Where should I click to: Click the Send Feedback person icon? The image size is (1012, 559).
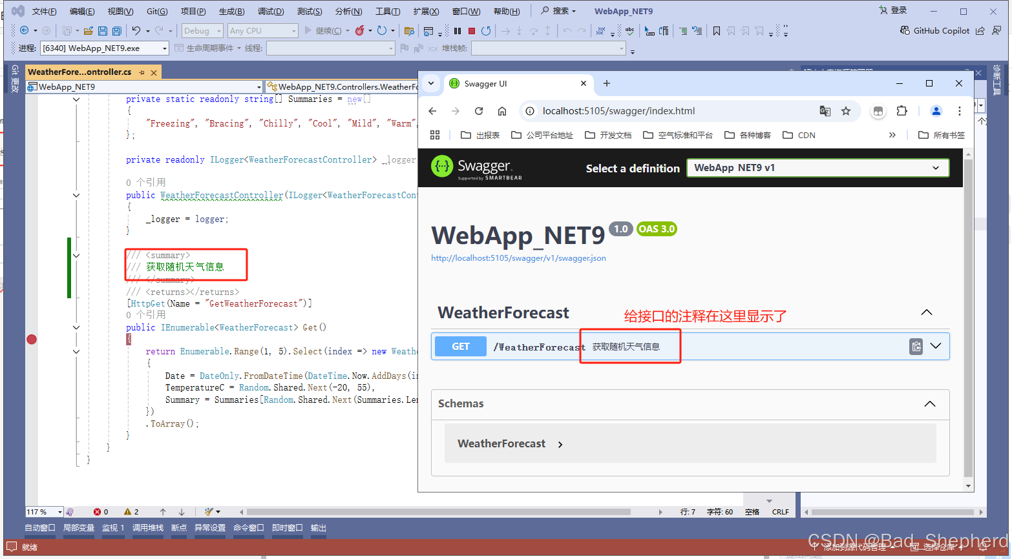pyautogui.click(x=996, y=30)
